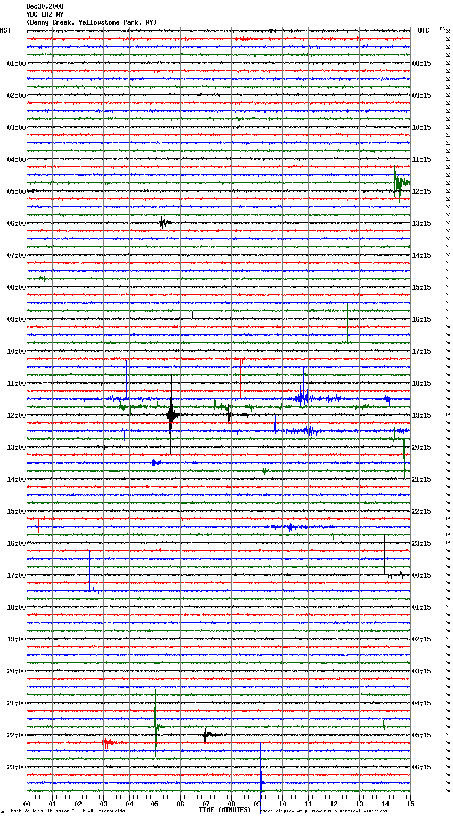Click the 09:15 UTC time label
Viewport: 453px width, 818px height.
(x=422, y=95)
